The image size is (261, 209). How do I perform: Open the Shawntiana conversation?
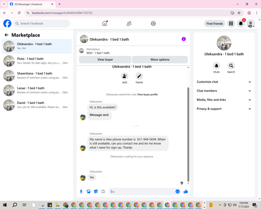37,76
